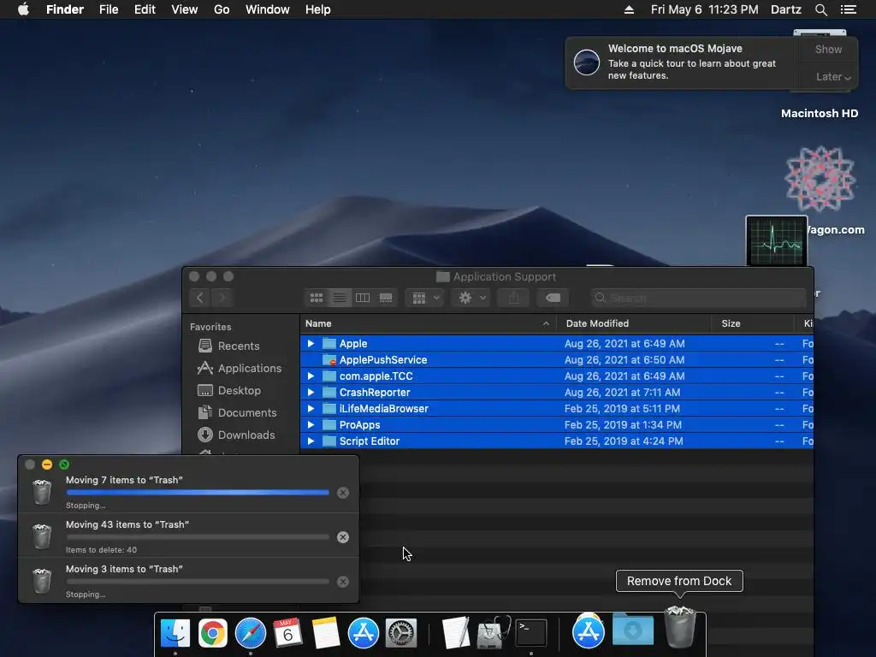This screenshot has height=657, width=876.
Task: Click Show on the Mojave notification
Action: [x=828, y=49]
